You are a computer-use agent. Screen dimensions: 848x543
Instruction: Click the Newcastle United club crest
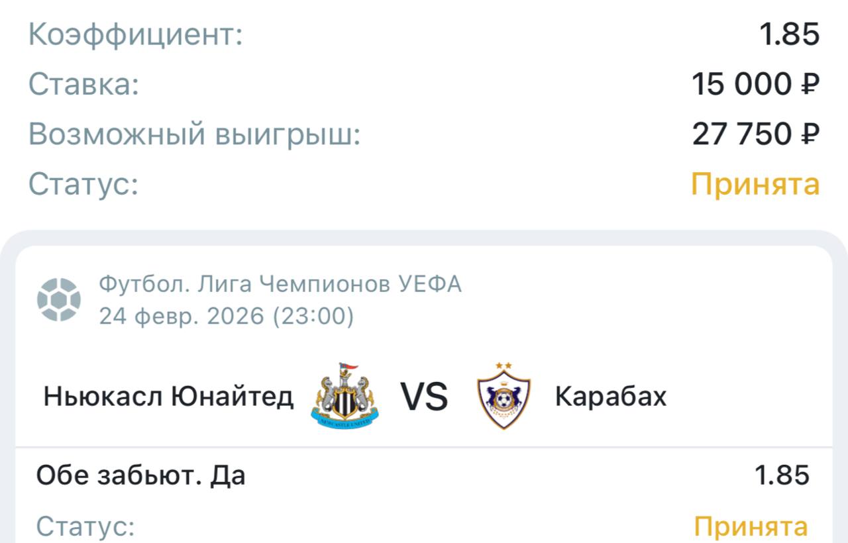point(344,395)
